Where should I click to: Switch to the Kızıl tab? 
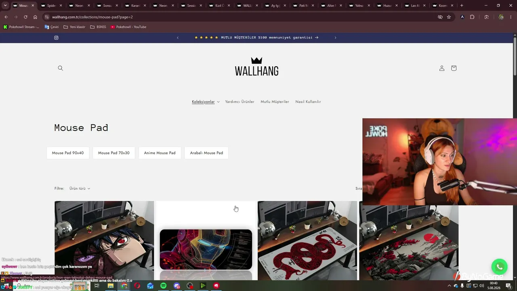(x=219, y=6)
